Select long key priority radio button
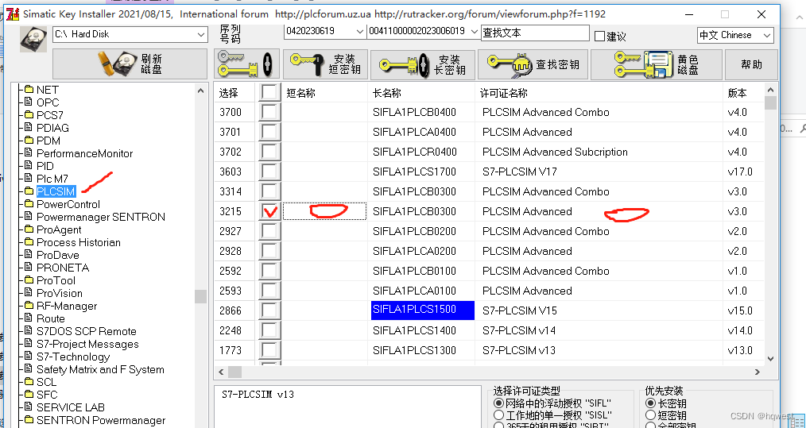 coord(651,403)
